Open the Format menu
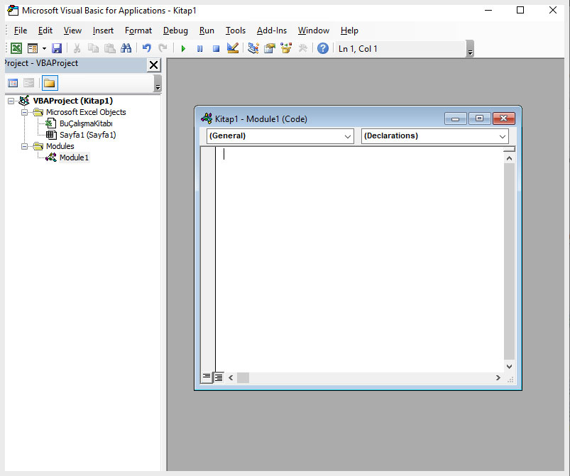570x476 pixels. tap(138, 31)
